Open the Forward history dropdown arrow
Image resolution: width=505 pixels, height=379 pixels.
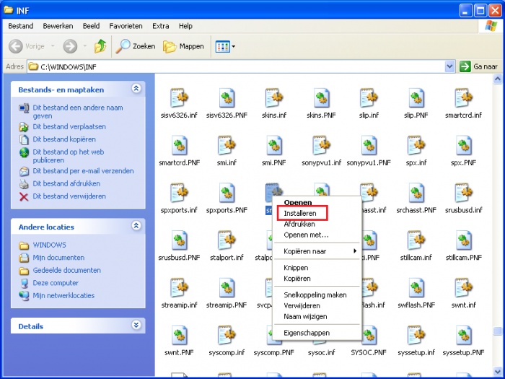pos(84,46)
